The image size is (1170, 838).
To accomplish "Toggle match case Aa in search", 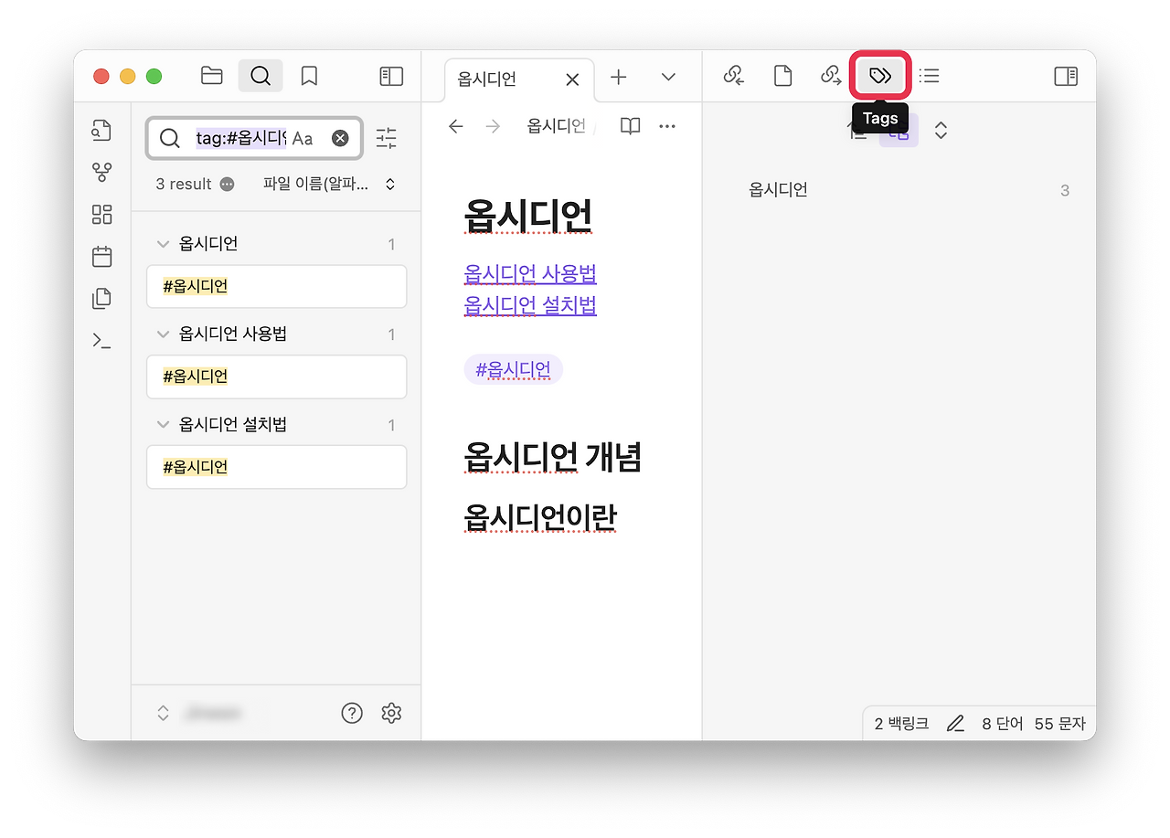I will (303, 138).
